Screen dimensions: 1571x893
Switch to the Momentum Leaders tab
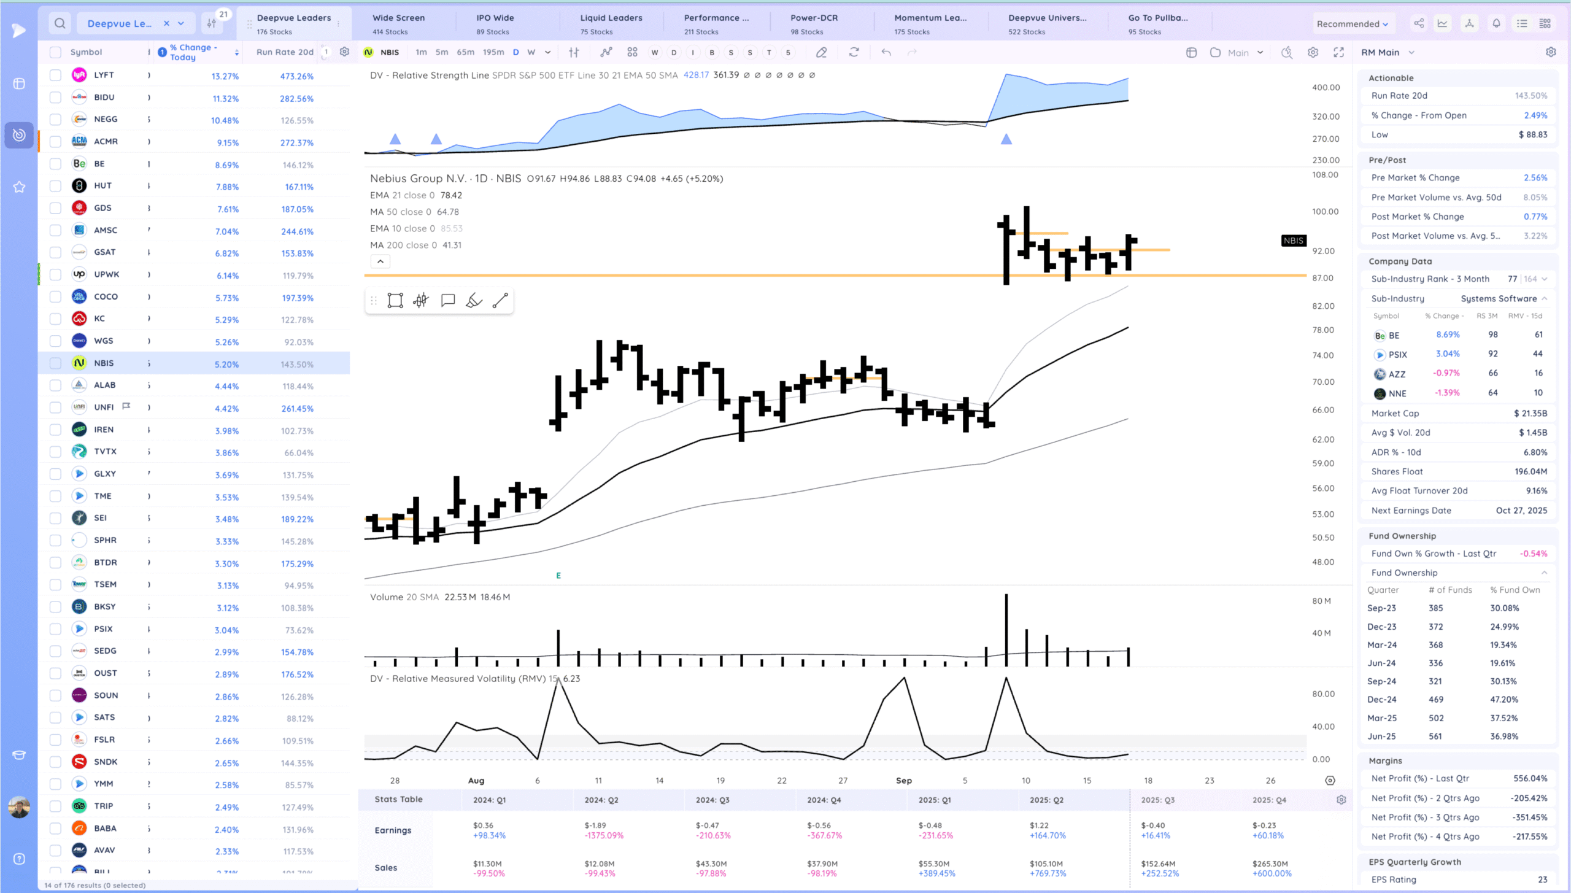pyautogui.click(x=931, y=24)
